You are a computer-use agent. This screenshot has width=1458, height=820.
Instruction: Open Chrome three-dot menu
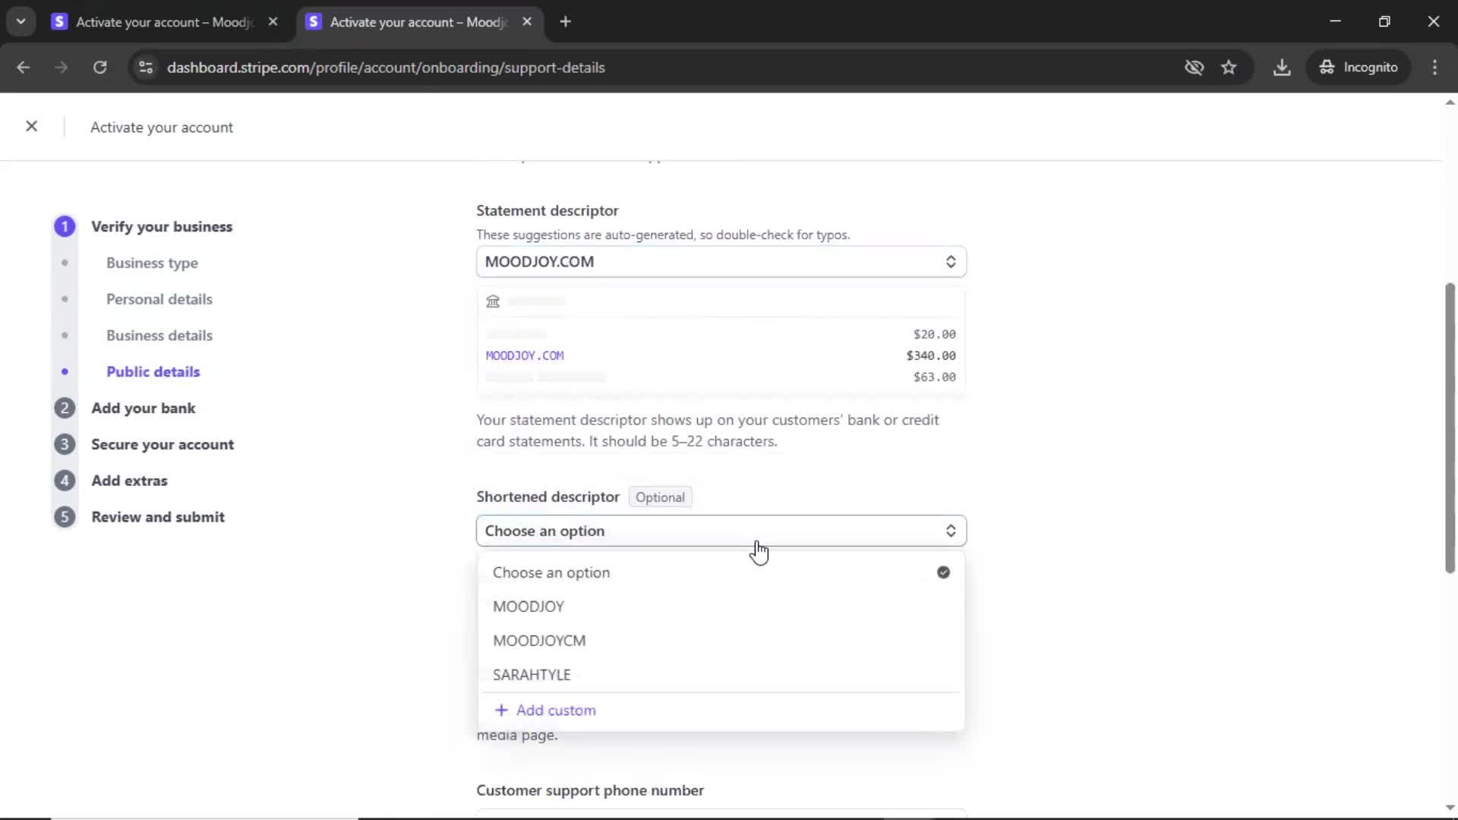pos(1434,68)
